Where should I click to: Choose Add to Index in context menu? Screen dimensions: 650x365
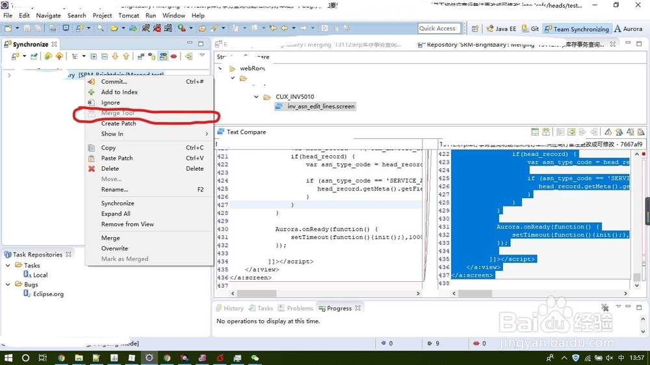click(x=149, y=92)
